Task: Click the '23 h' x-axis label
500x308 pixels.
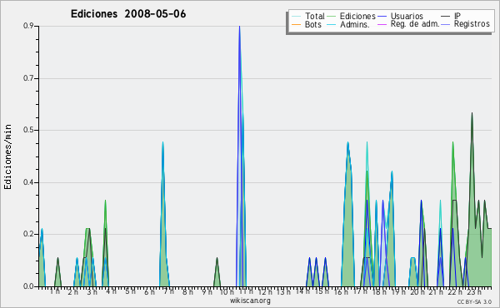Action: [x=474, y=291]
